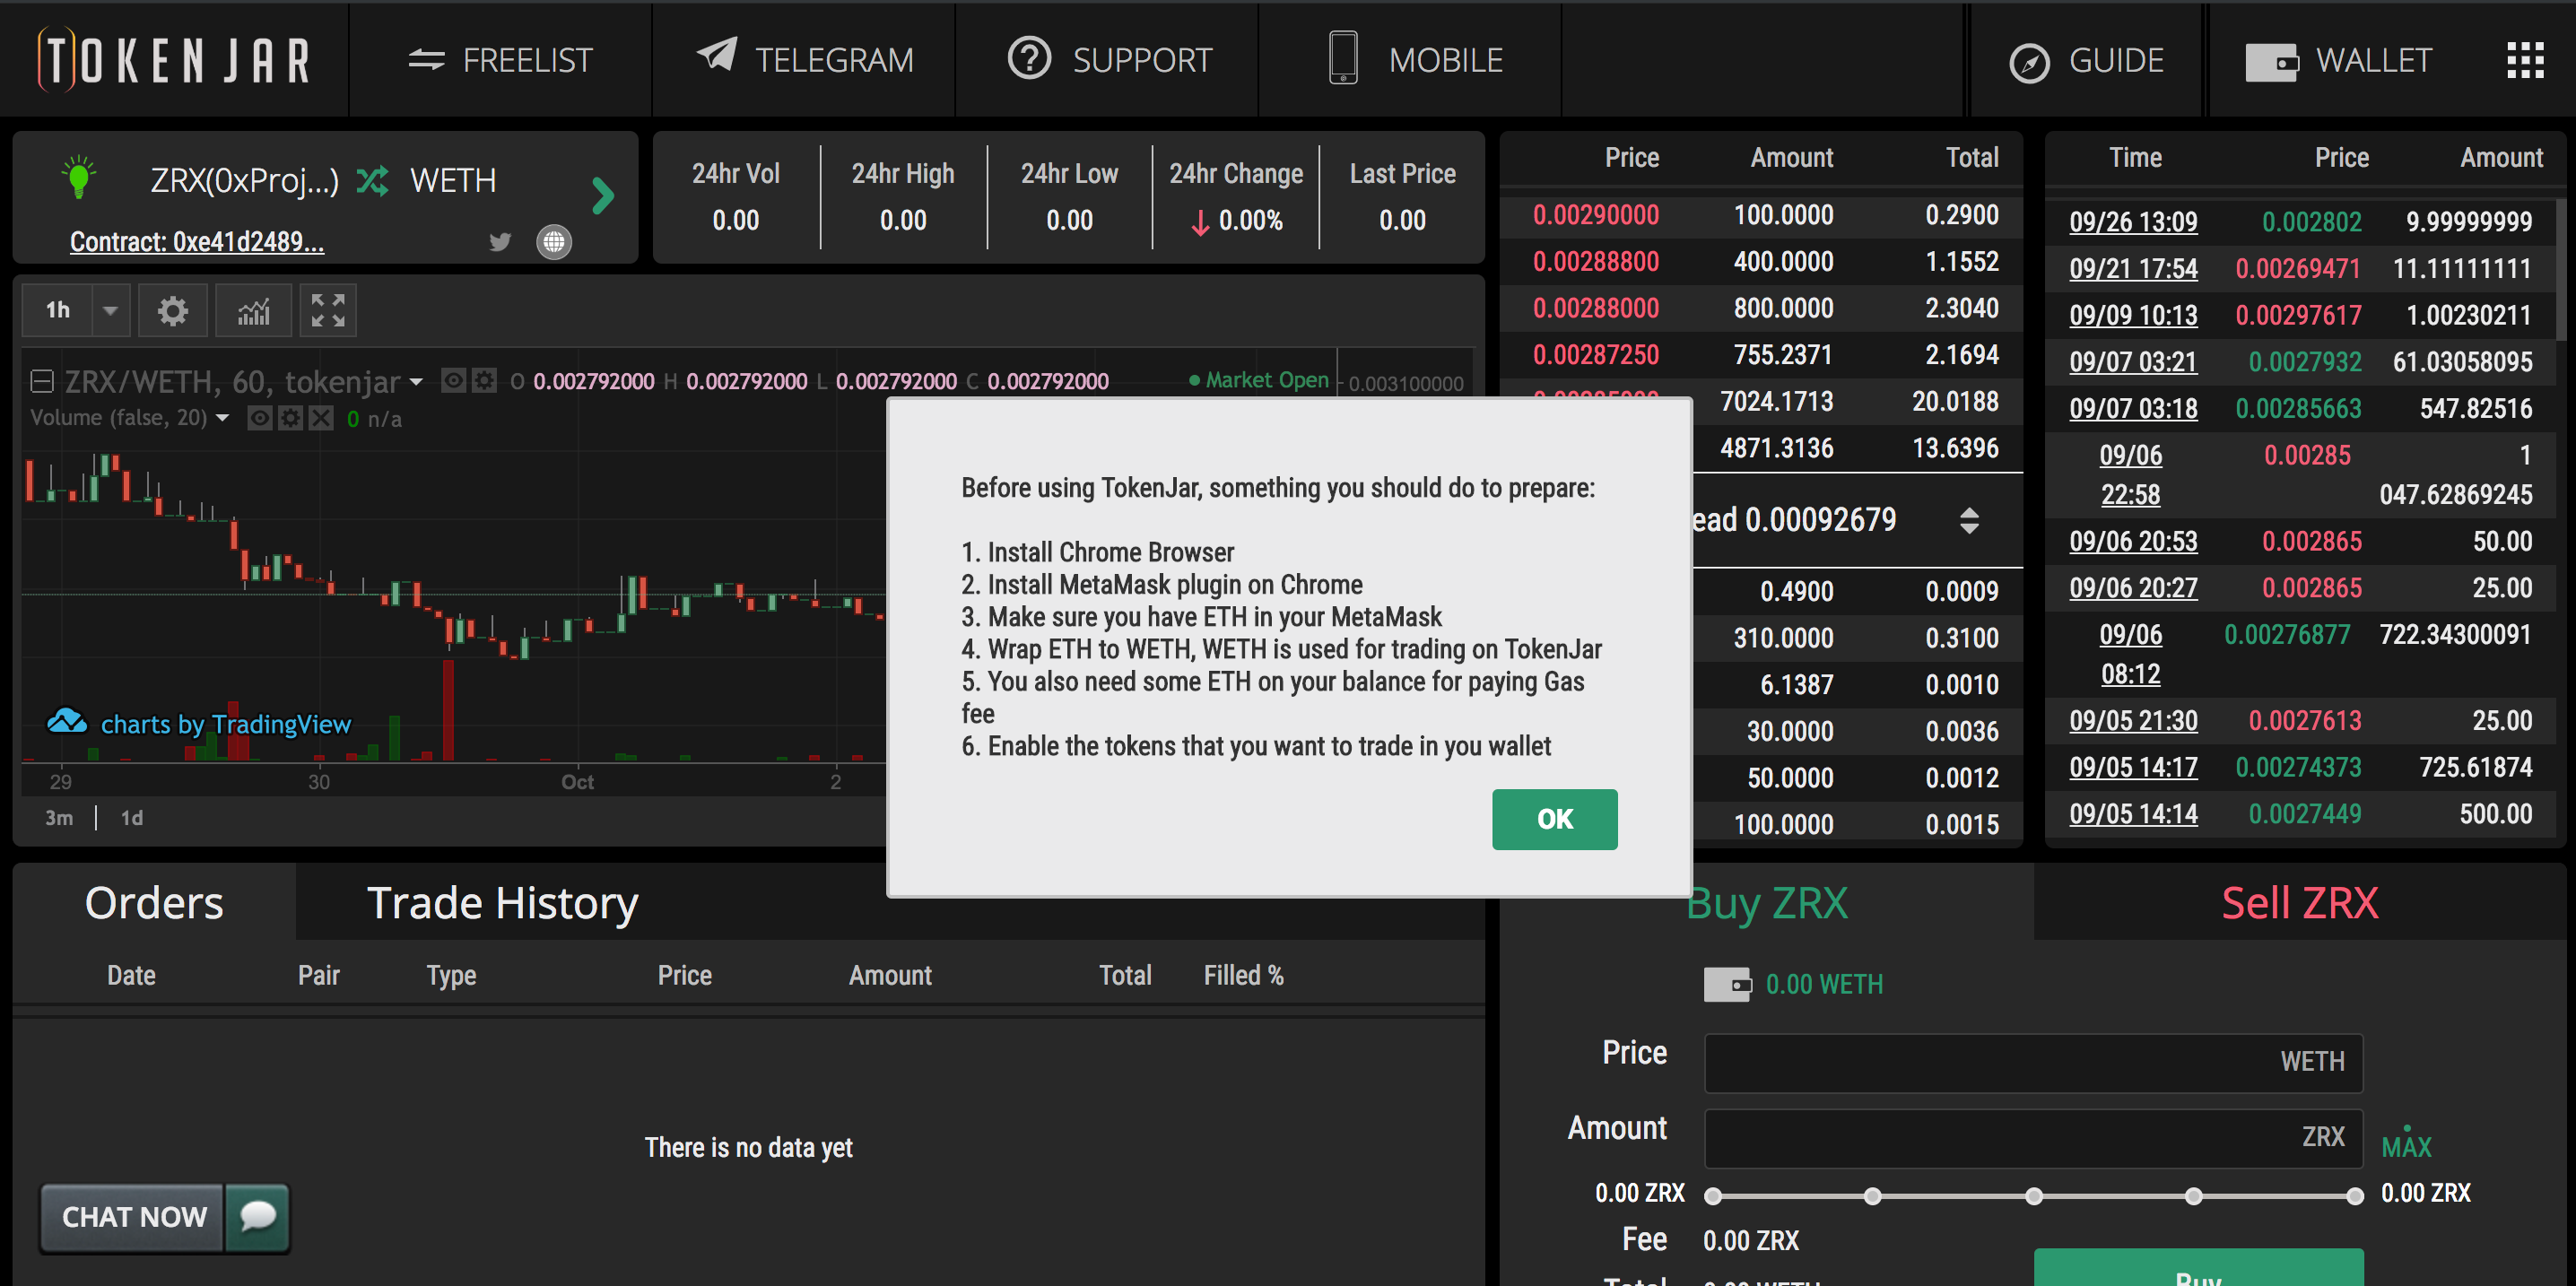The image size is (2576, 1286).
Task: Select the 1h chart interval button
Action: (58, 310)
